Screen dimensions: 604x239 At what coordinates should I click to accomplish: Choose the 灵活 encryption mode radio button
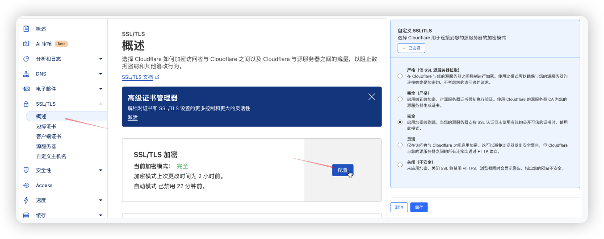400,145
